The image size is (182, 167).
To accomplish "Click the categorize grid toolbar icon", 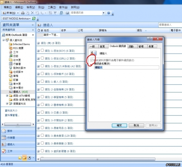I will point(50,13).
